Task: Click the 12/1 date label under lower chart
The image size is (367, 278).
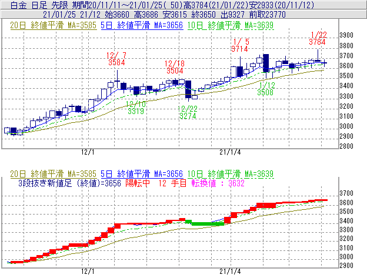Action: tap(88, 272)
